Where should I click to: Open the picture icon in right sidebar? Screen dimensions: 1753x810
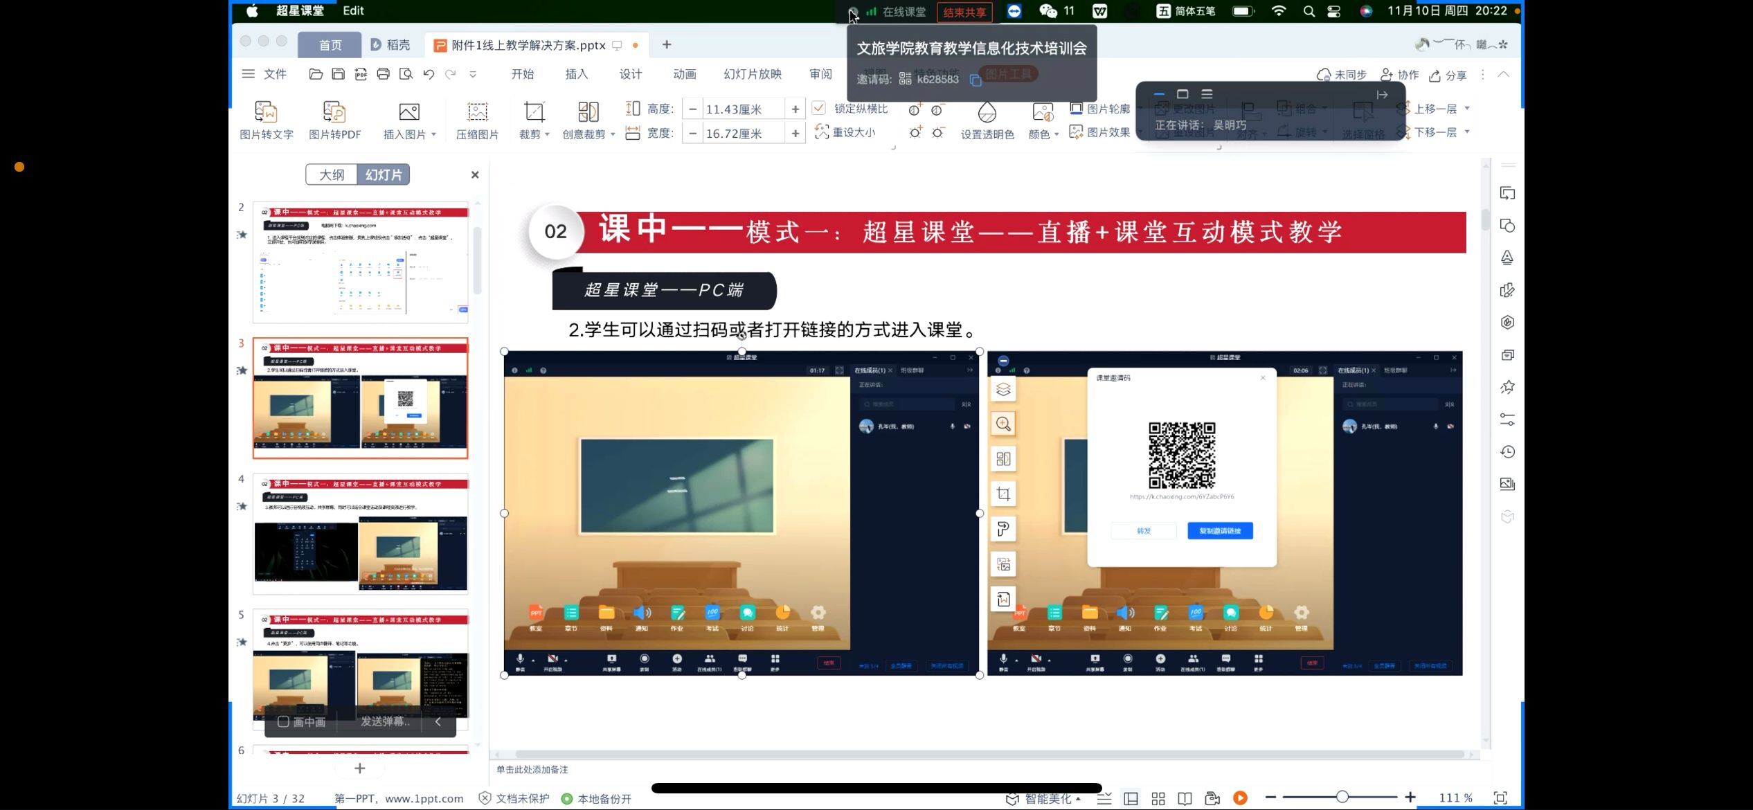click(x=1507, y=484)
